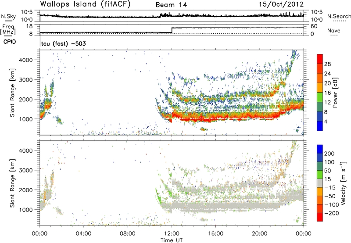
Task: Pick the teal Power segment between 8 and 12
Action: [x=320, y=107]
